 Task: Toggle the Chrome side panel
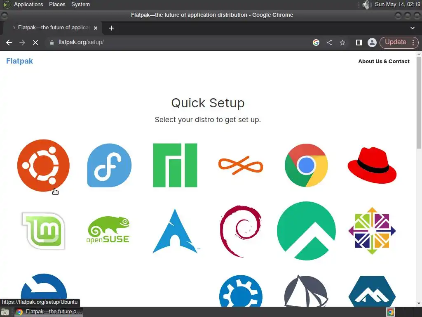359,43
